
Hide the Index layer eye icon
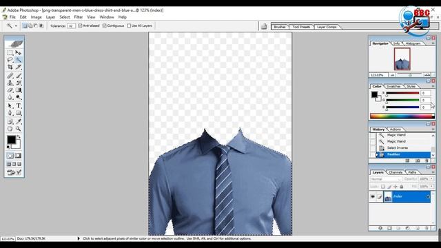(373, 196)
